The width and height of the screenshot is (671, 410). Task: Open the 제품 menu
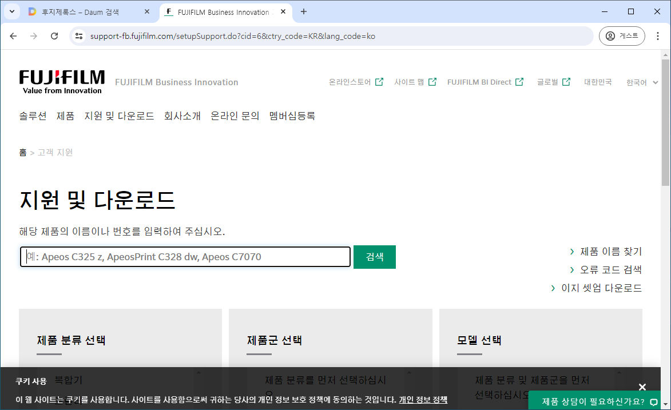[x=65, y=116]
